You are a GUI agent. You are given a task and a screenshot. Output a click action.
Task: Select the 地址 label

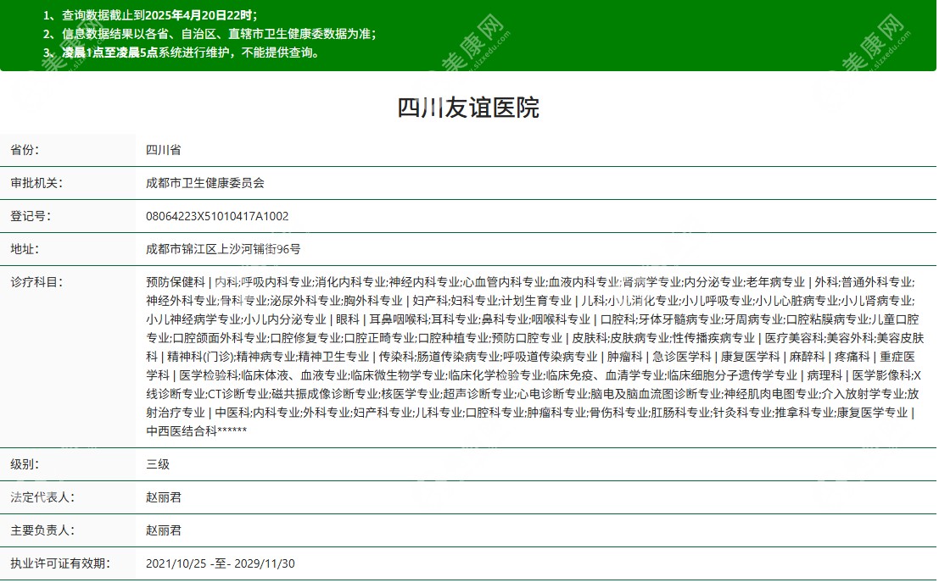click(25, 249)
